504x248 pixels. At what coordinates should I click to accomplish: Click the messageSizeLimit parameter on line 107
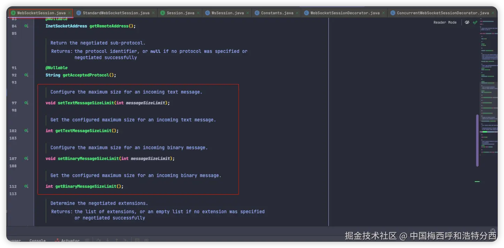[150, 159]
